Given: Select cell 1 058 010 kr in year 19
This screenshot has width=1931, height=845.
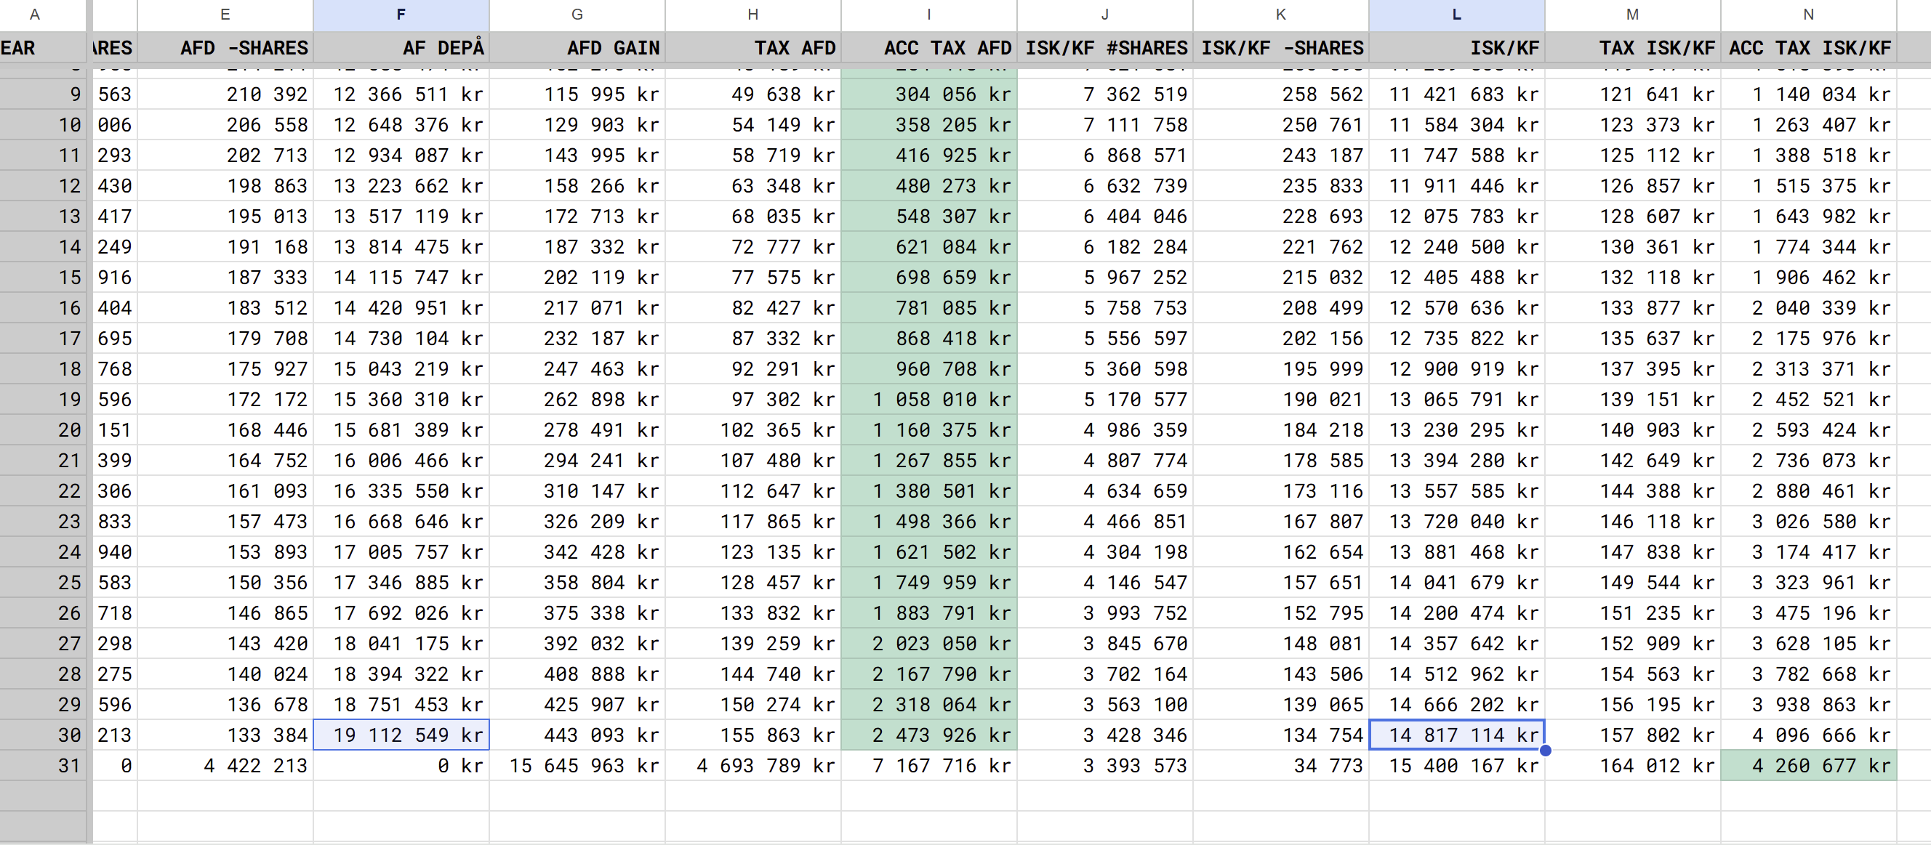Looking at the screenshot, I should point(928,400).
